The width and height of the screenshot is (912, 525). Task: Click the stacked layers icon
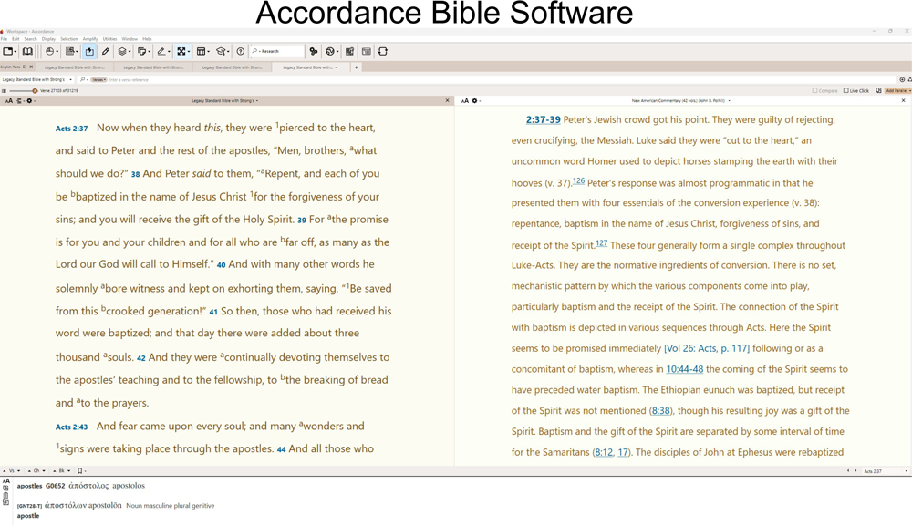tap(122, 51)
